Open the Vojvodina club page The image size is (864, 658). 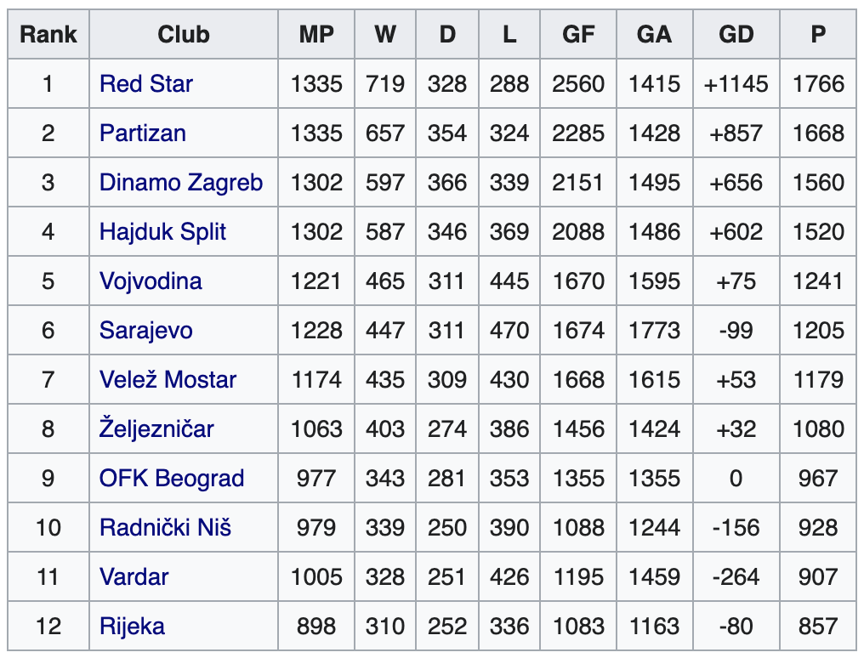pos(151,281)
